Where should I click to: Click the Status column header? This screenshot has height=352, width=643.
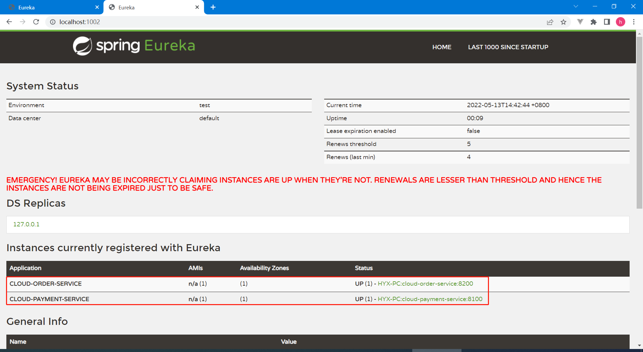(x=364, y=268)
